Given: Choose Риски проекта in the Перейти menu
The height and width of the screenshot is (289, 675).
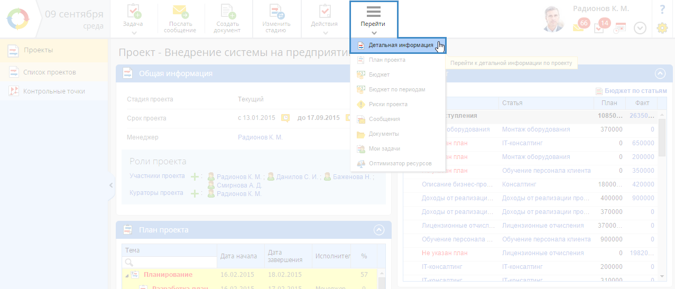Looking at the screenshot, I should pos(387,105).
